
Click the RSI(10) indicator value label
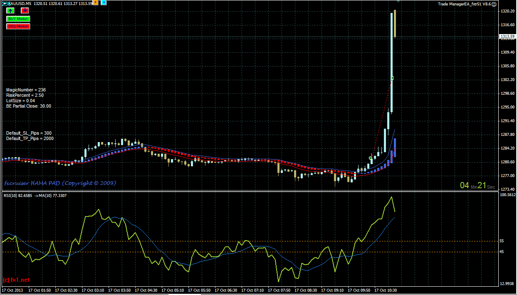(35, 195)
